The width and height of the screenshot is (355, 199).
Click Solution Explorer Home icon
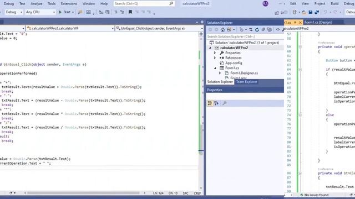point(222,29)
